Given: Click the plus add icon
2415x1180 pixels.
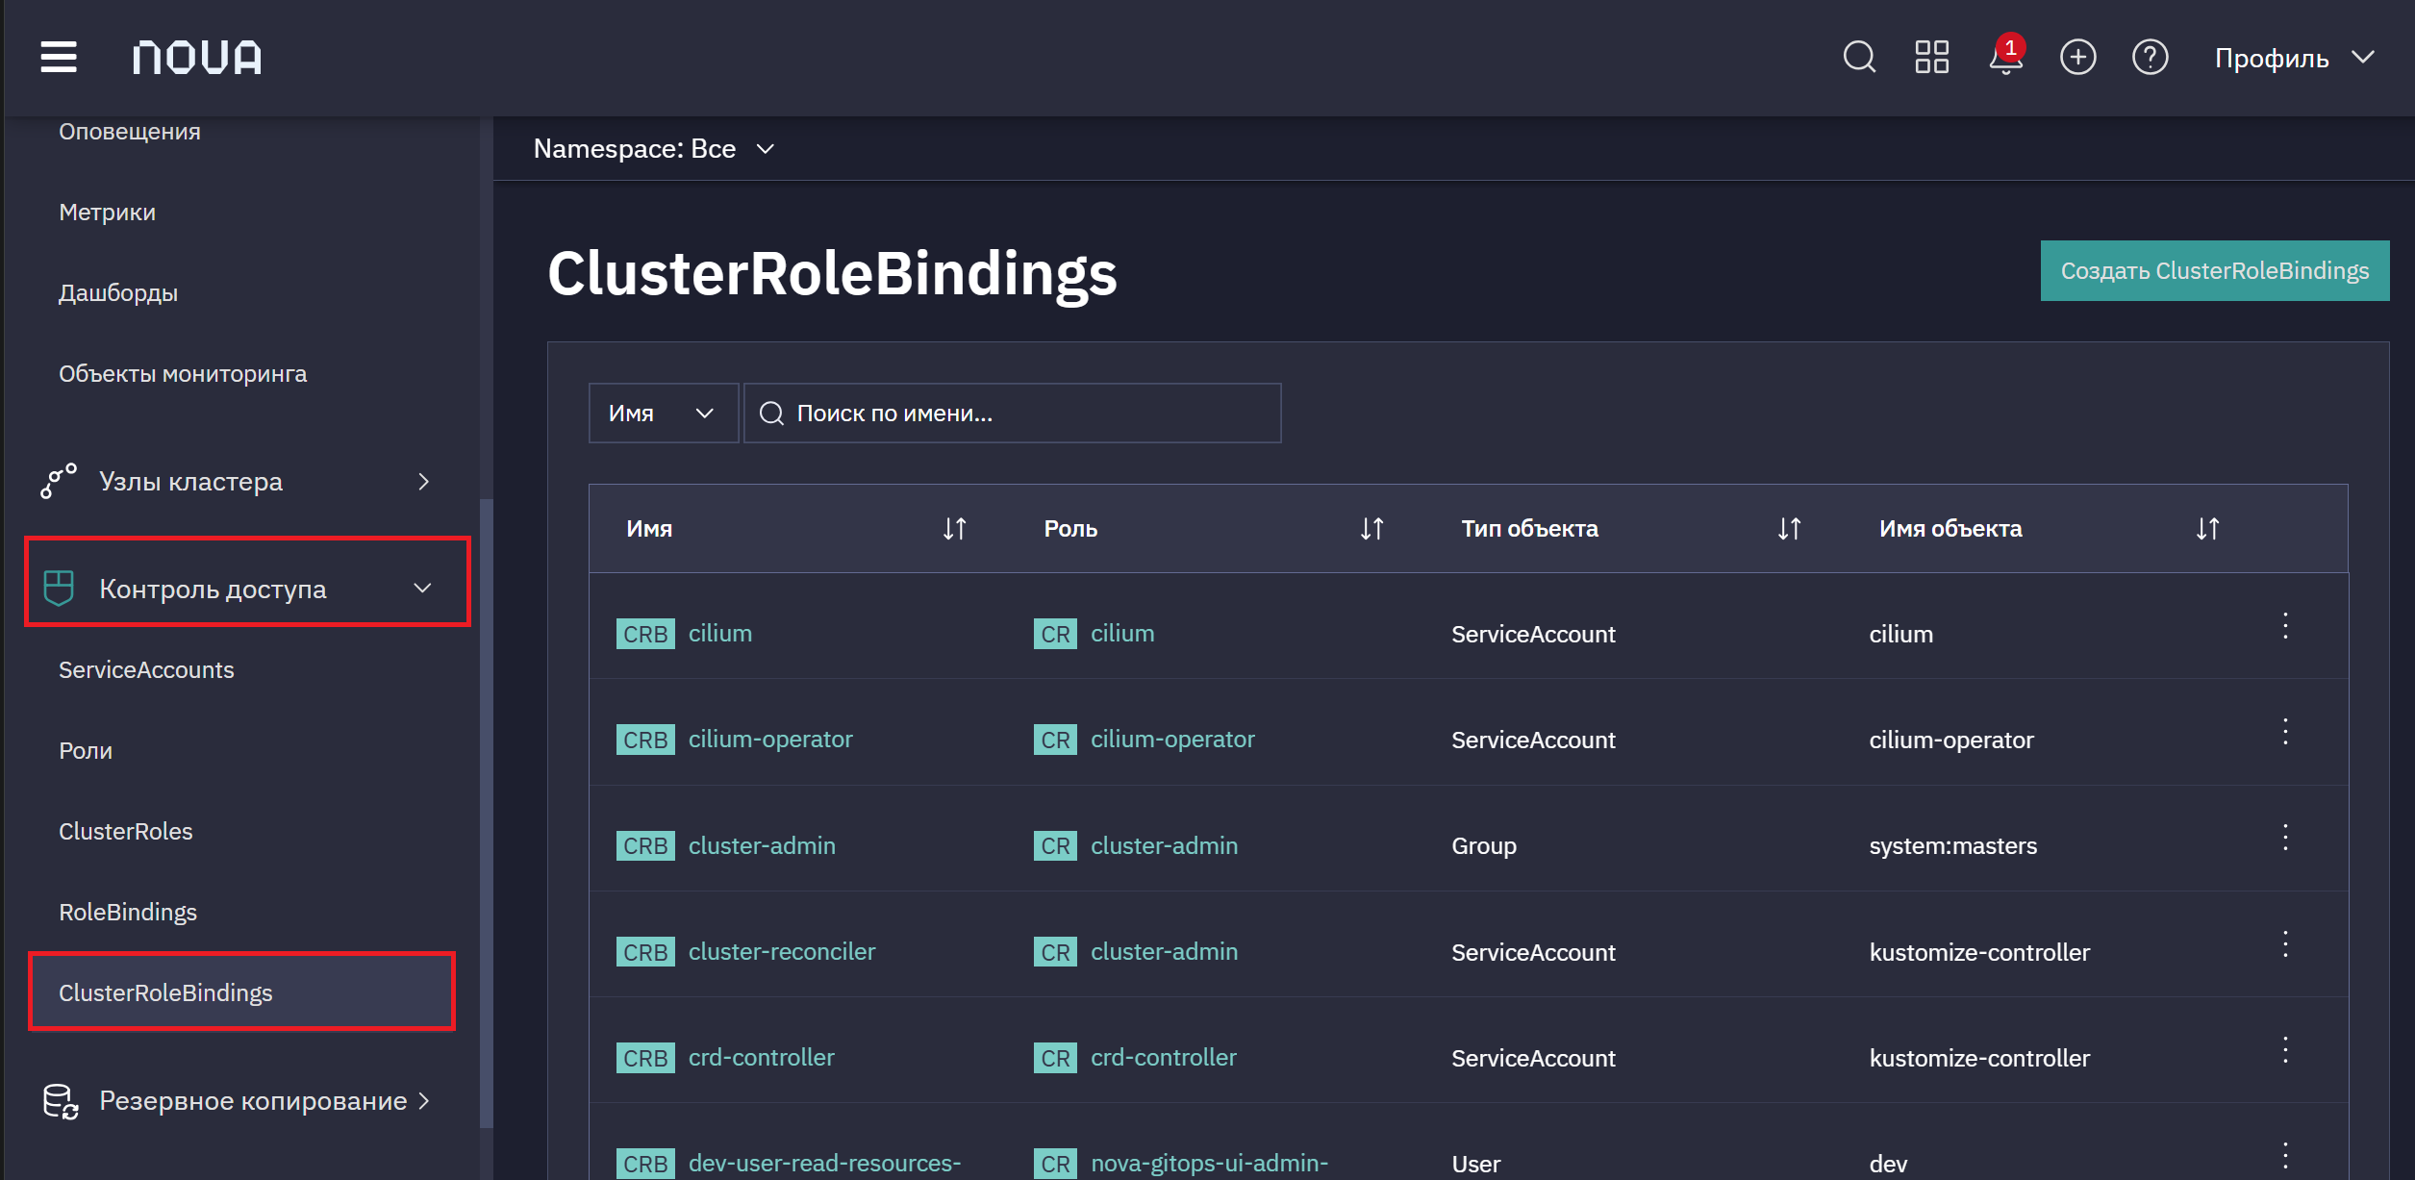Looking at the screenshot, I should [2077, 57].
